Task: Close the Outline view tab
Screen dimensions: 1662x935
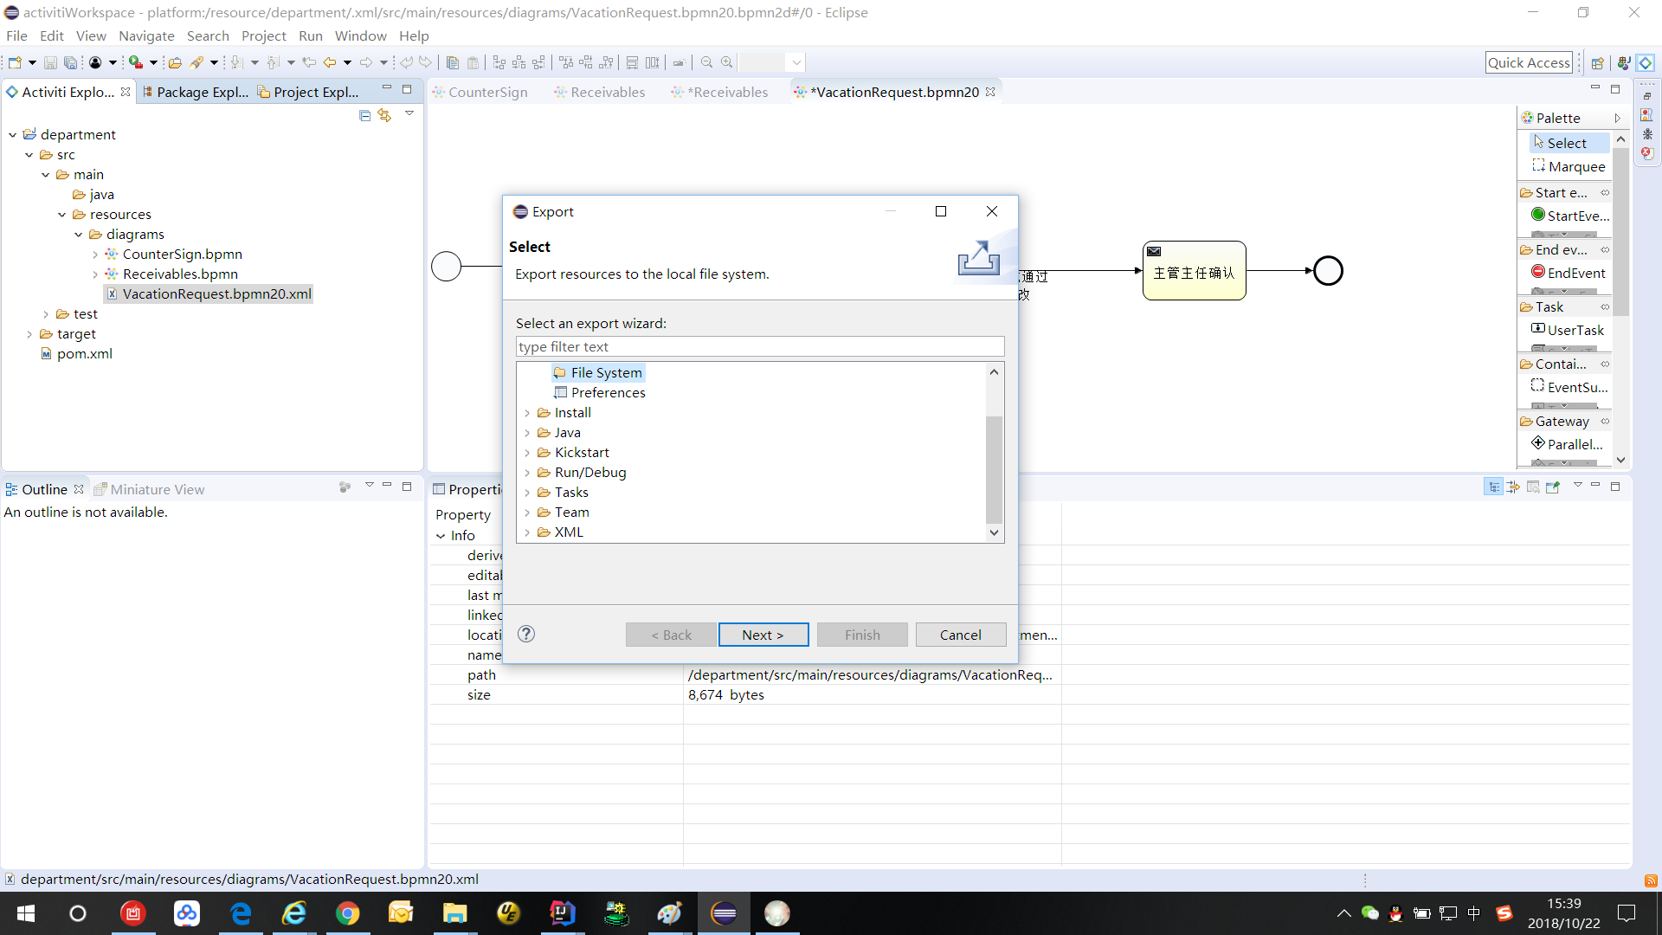Action: pyautogui.click(x=79, y=489)
